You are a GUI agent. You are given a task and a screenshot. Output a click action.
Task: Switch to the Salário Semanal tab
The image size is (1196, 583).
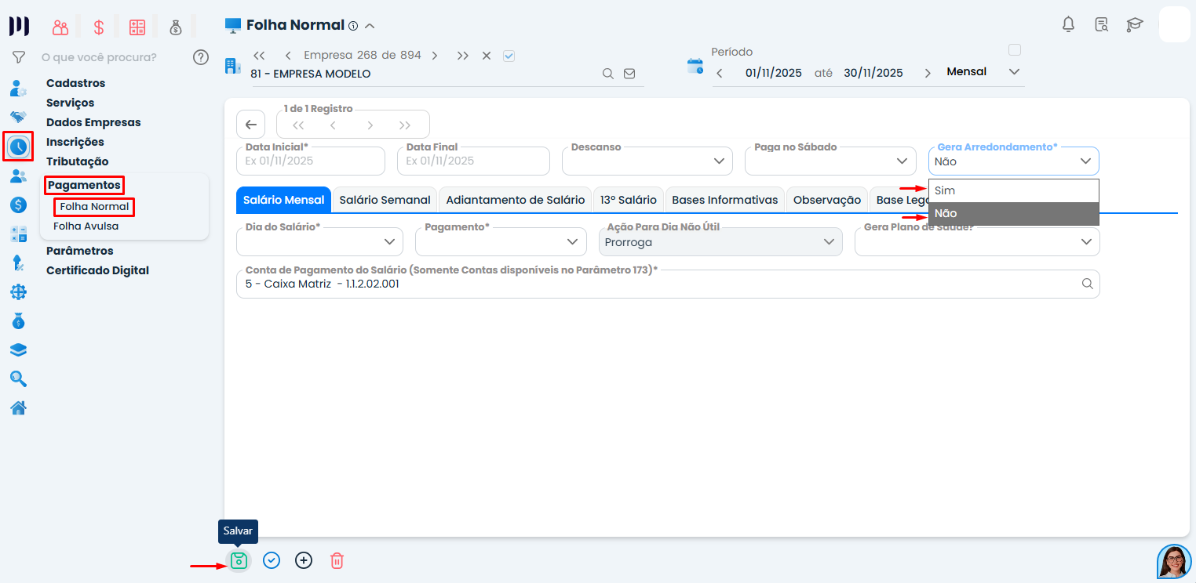tap(385, 200)
